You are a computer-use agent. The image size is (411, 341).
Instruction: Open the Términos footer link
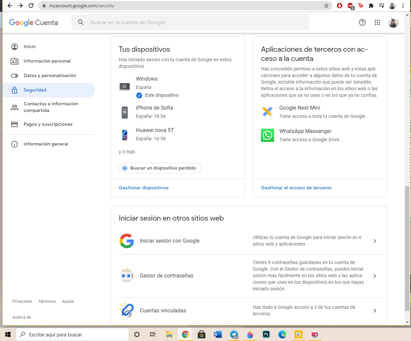click(x=47, y=302)
